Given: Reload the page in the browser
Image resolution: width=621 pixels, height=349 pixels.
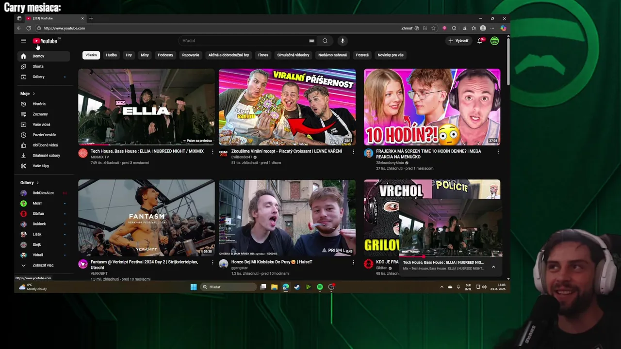Looking at the screenshot, I should pyautogui.click(x=29, y=28).
